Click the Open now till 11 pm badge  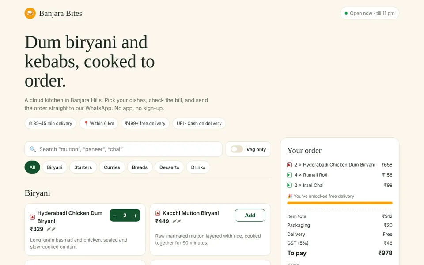click(369, 13)
